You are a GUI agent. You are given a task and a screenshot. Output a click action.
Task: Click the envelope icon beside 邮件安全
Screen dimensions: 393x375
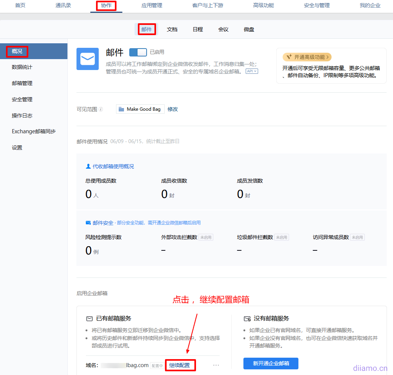[88, 223]
